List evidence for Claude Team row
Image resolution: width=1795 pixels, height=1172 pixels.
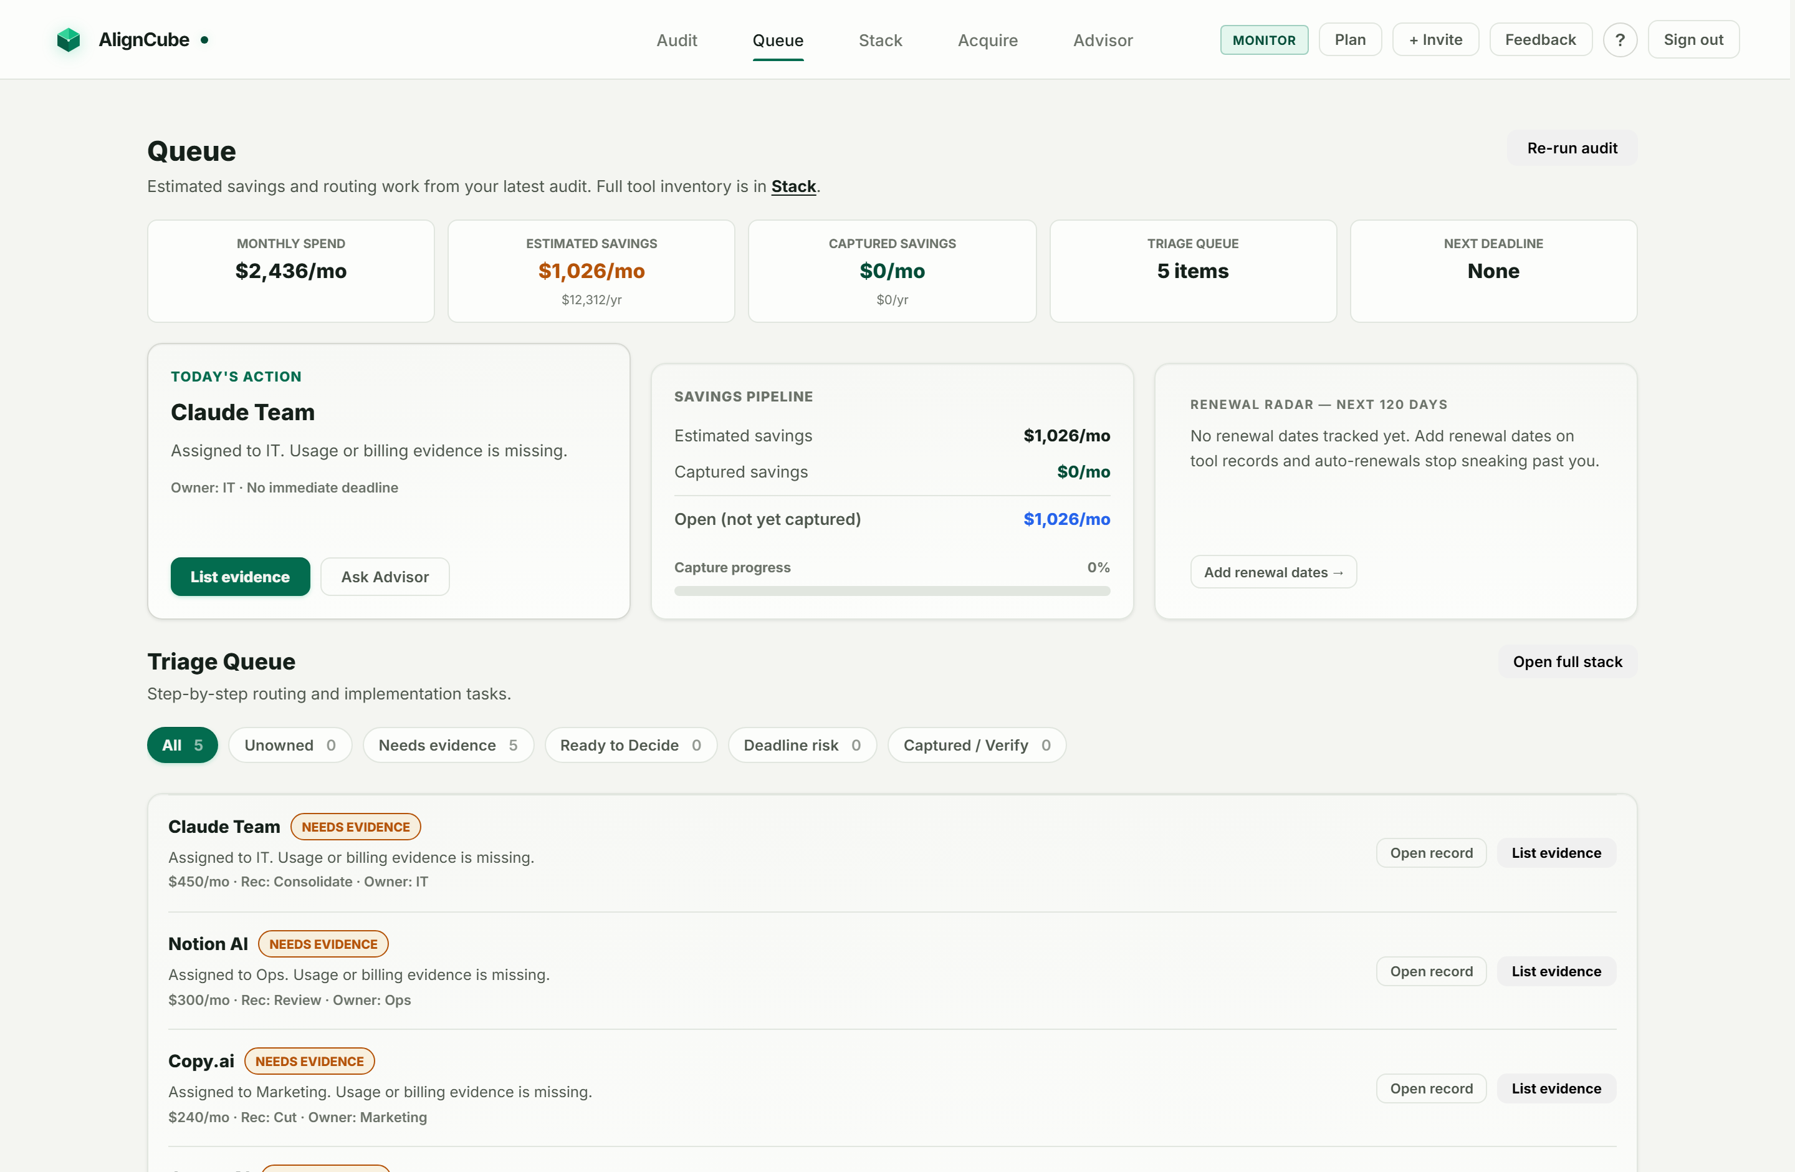(1556, 853)
